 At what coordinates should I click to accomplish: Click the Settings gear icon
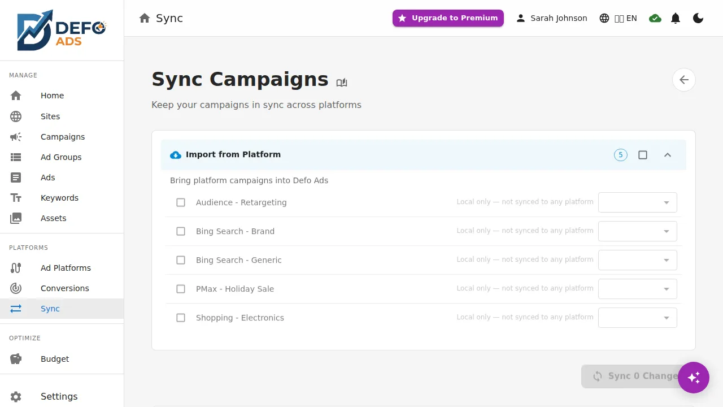[x=16, y=397]
